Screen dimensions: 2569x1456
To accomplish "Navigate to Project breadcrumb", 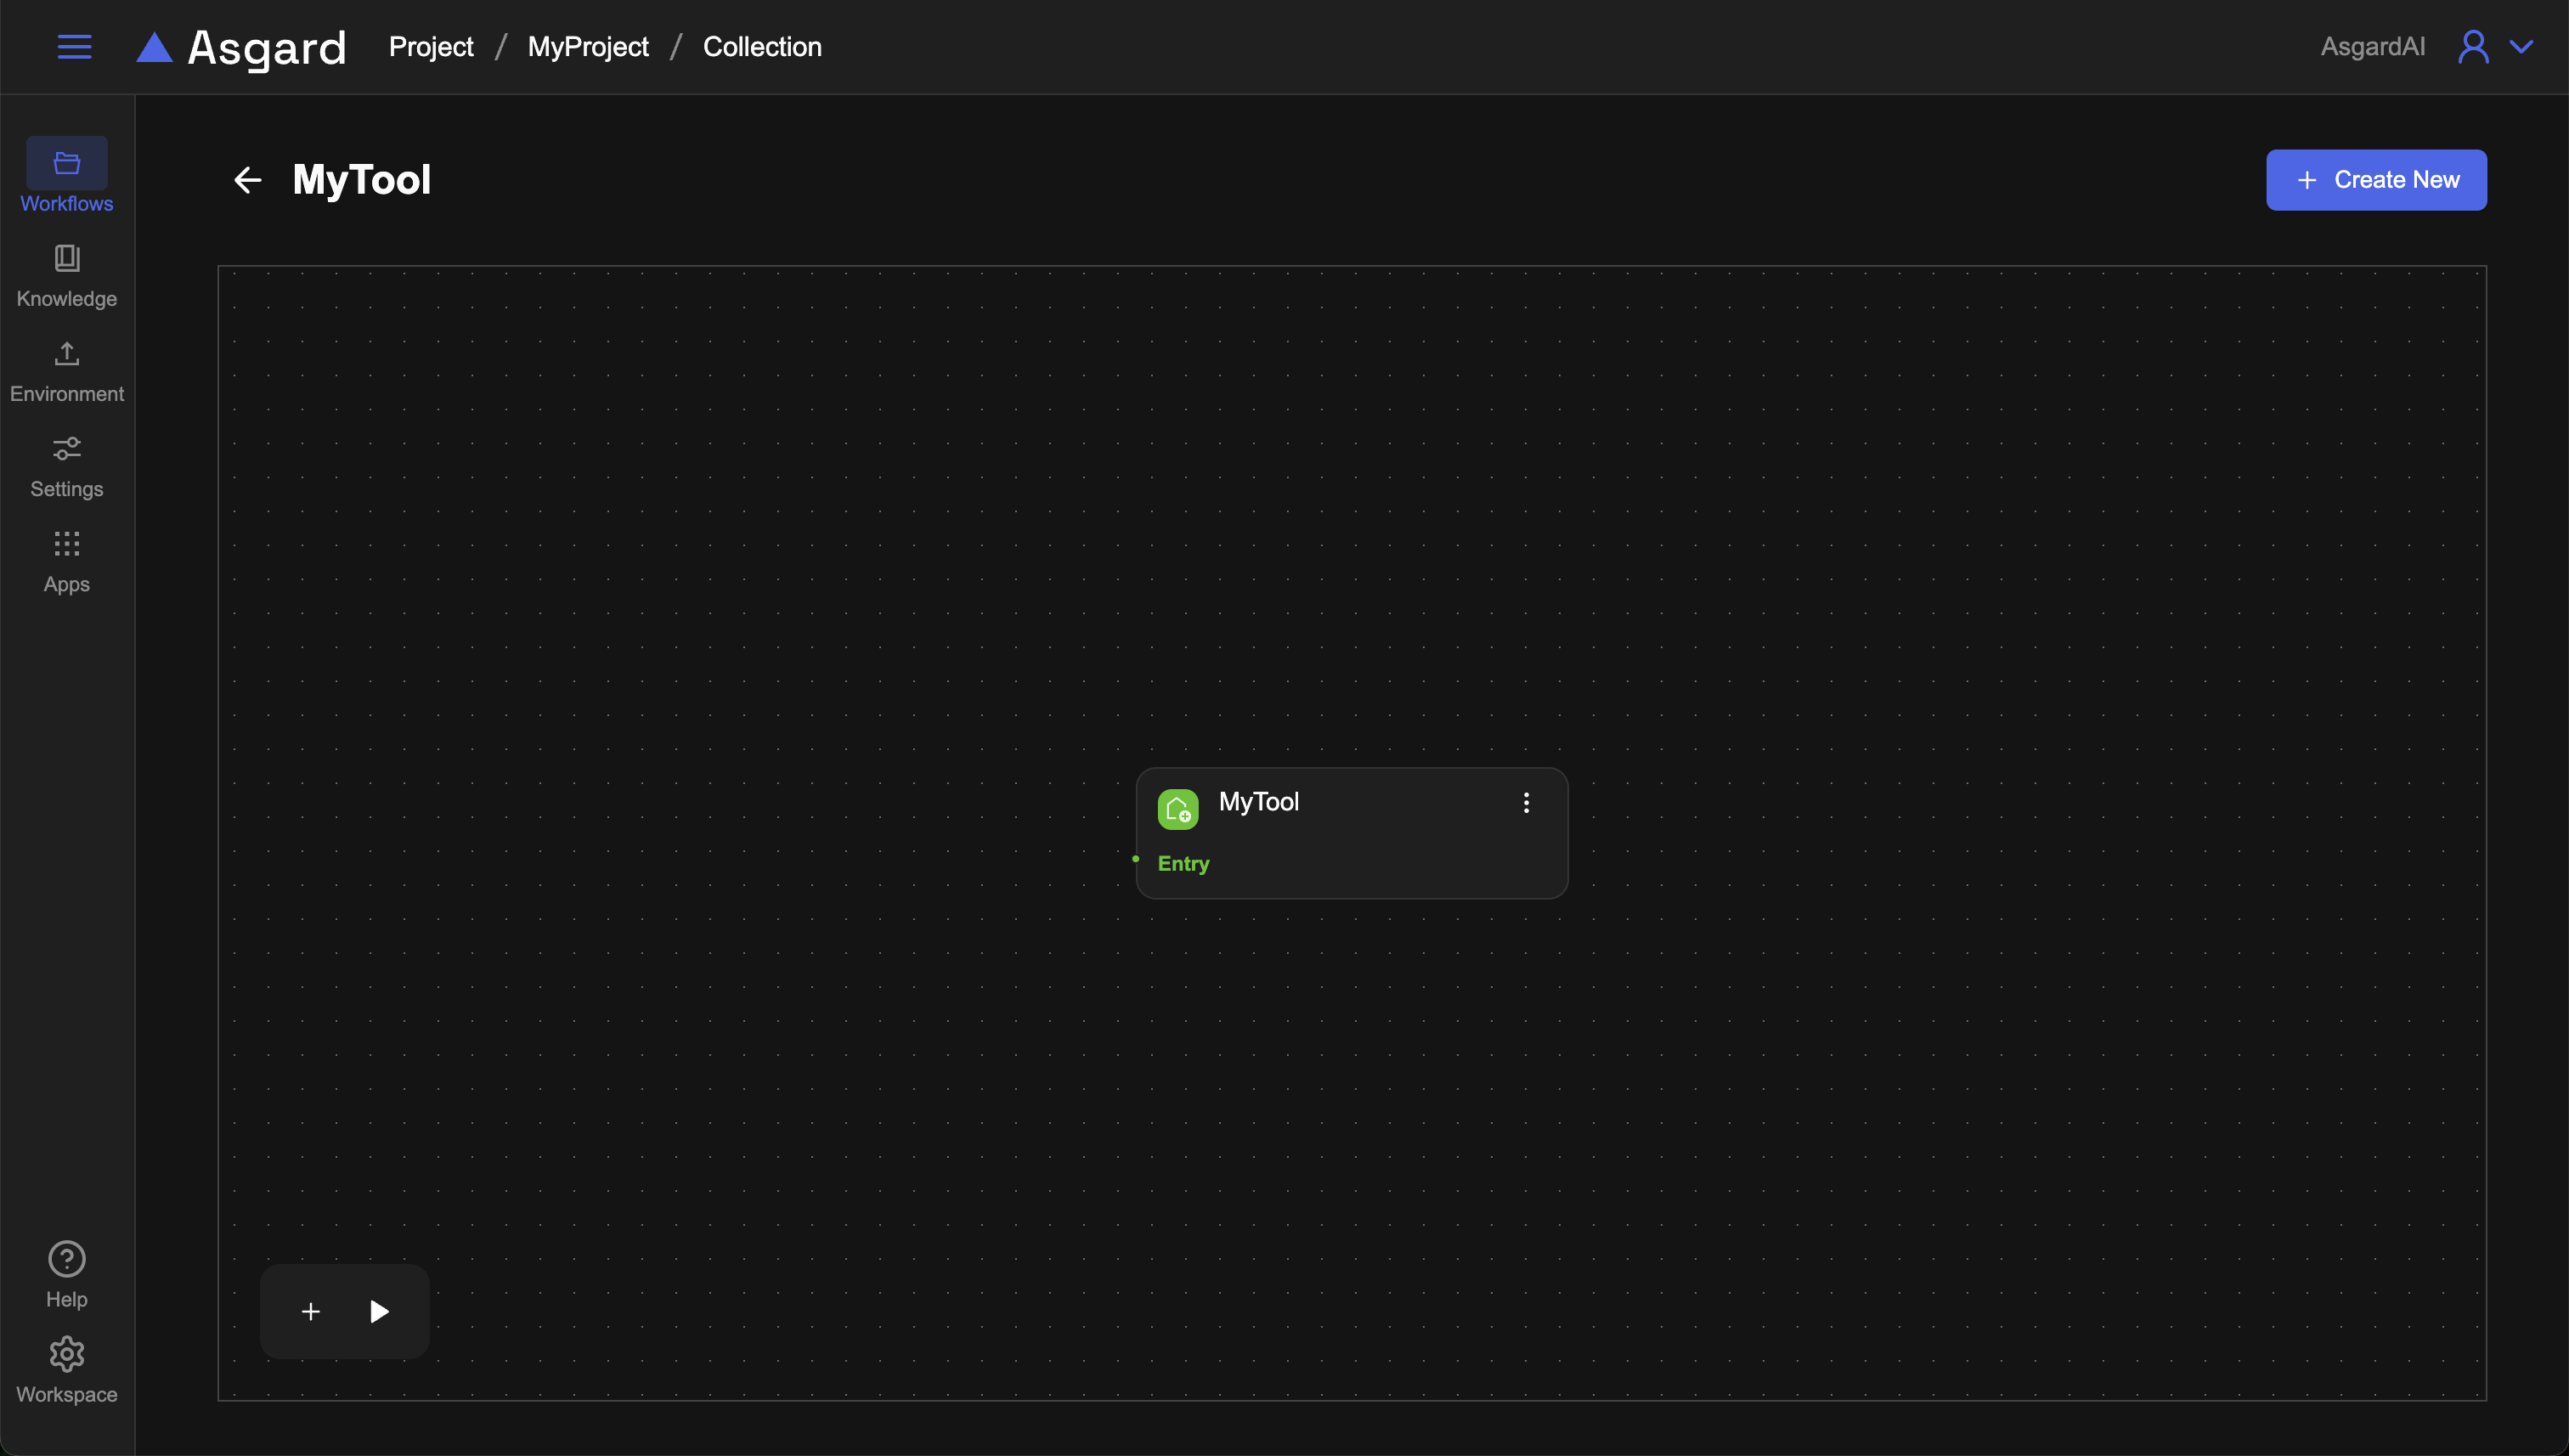I will pyautogui.click(x=431, y=47).
